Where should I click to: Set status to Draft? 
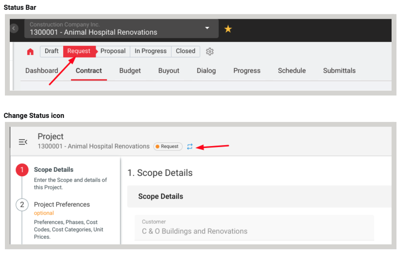click(x=52, y=51)
